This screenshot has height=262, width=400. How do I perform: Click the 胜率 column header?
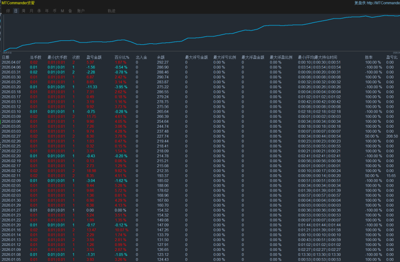pyautogui.click(x=369, y=57)
